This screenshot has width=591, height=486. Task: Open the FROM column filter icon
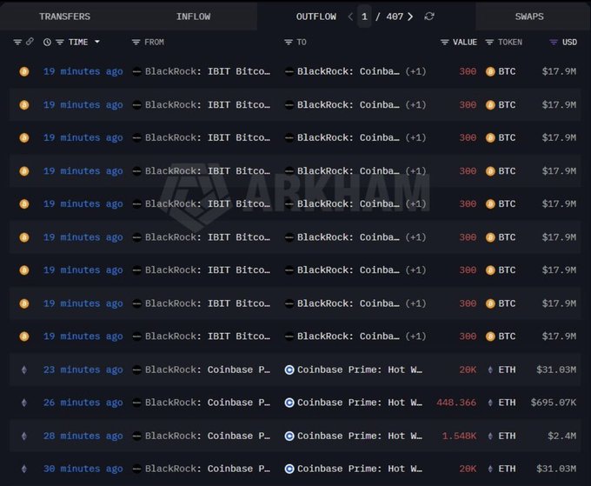[136, 43]
